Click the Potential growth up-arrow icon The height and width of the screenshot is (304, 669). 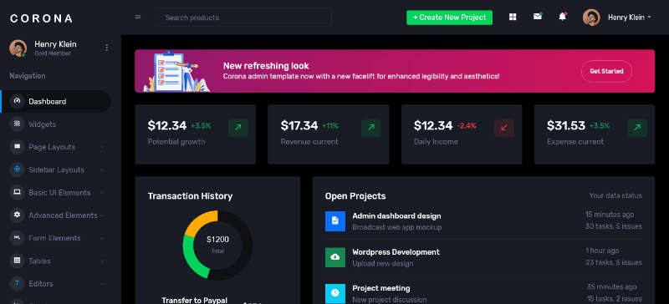click(x=238, y=128)
